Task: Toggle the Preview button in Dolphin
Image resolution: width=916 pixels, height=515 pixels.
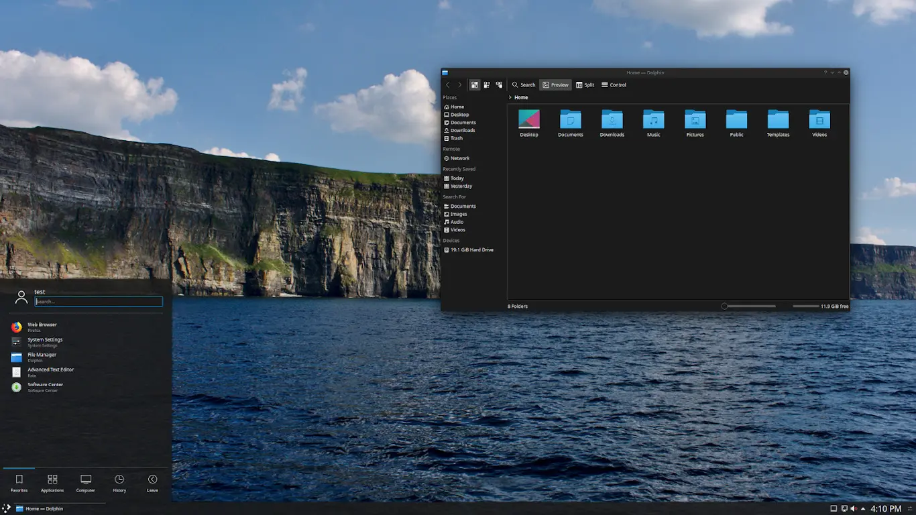Action: tap(556, 85)
